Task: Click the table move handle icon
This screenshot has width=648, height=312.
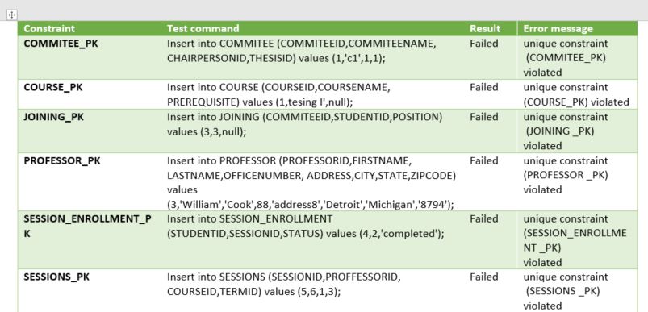Action: point(12,15)
